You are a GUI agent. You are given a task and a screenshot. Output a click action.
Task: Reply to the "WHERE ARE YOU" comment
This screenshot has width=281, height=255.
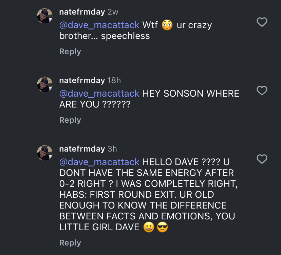click(x=70, y=120)
